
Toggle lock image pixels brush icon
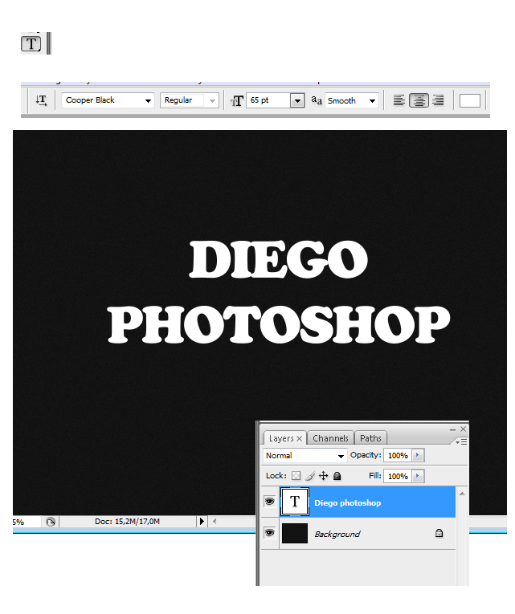coord(310,476)
